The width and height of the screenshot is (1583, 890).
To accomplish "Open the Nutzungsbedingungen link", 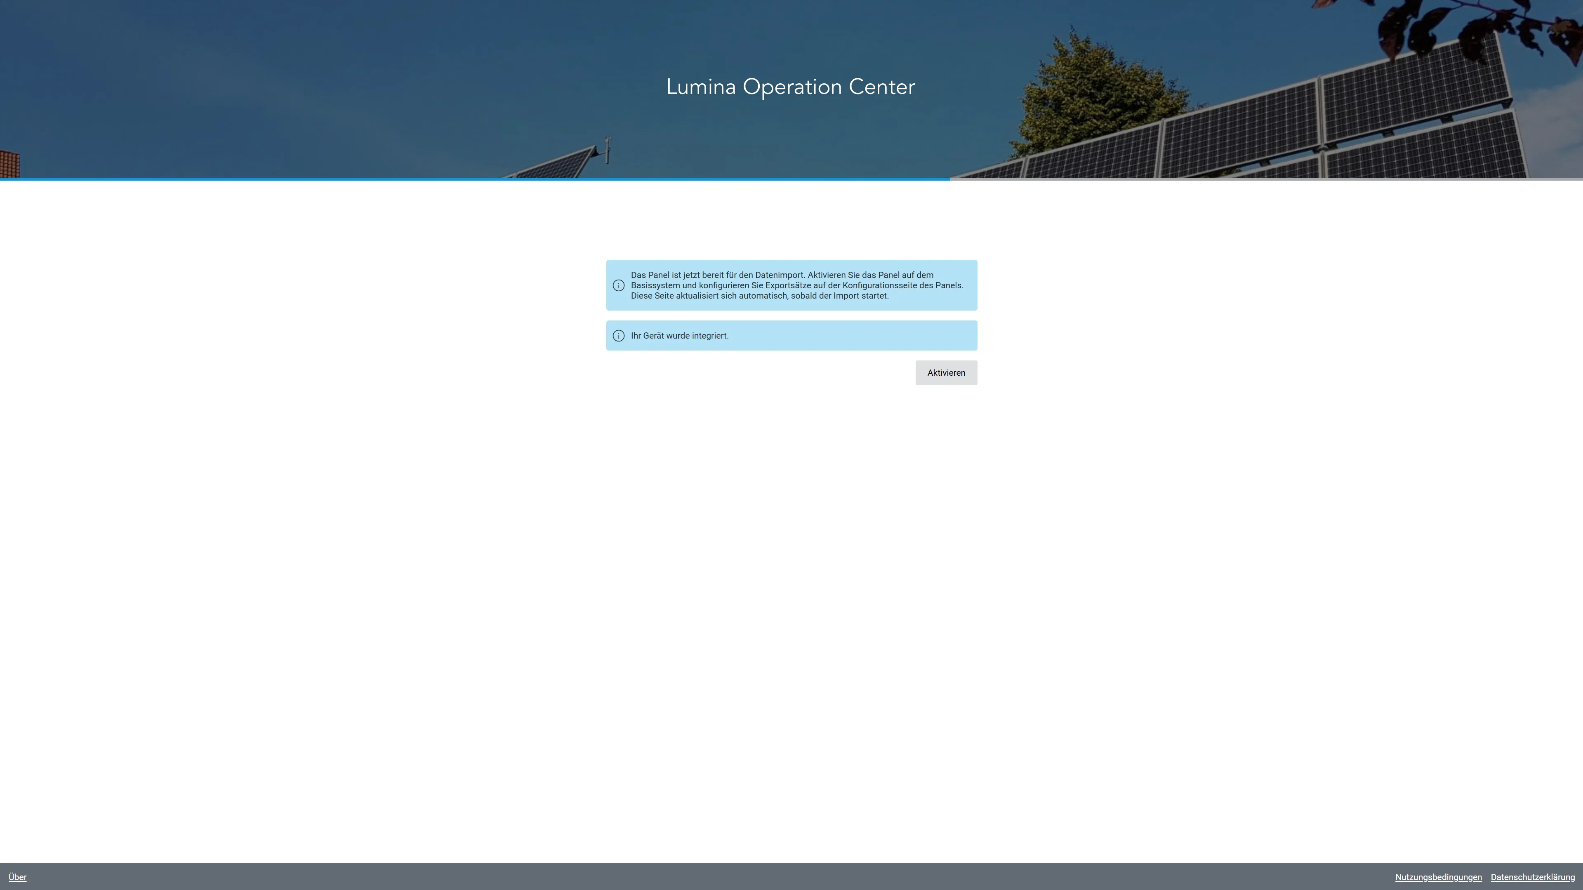I will click(x=1438, y=877).
